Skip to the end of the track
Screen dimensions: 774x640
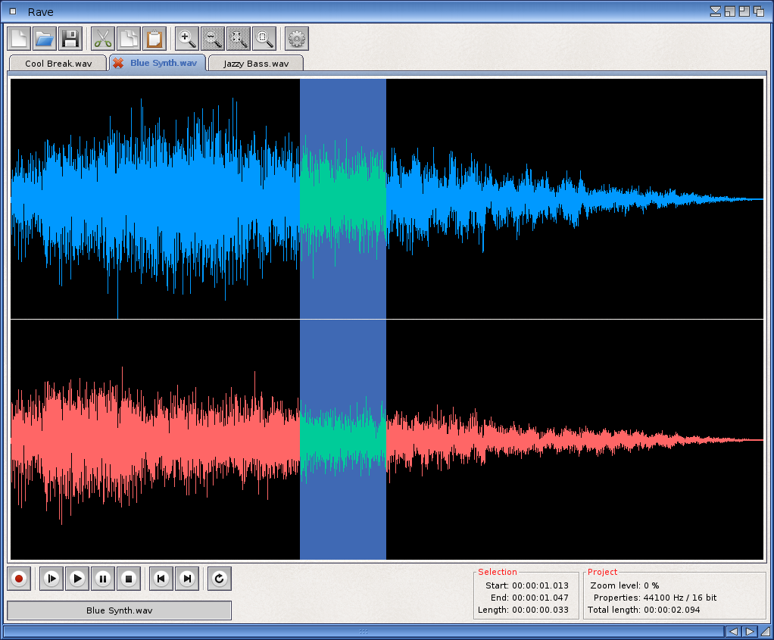click(186, 579)
